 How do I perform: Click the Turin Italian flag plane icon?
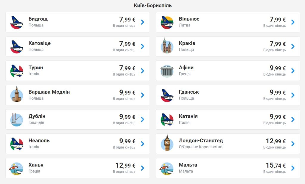click(x=17, y=71)
